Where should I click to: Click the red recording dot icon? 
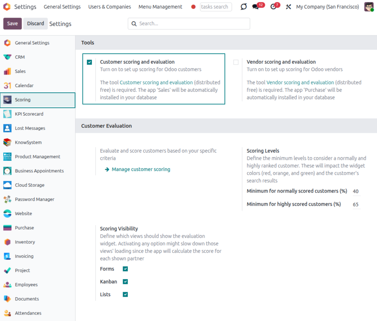(193, 7)
